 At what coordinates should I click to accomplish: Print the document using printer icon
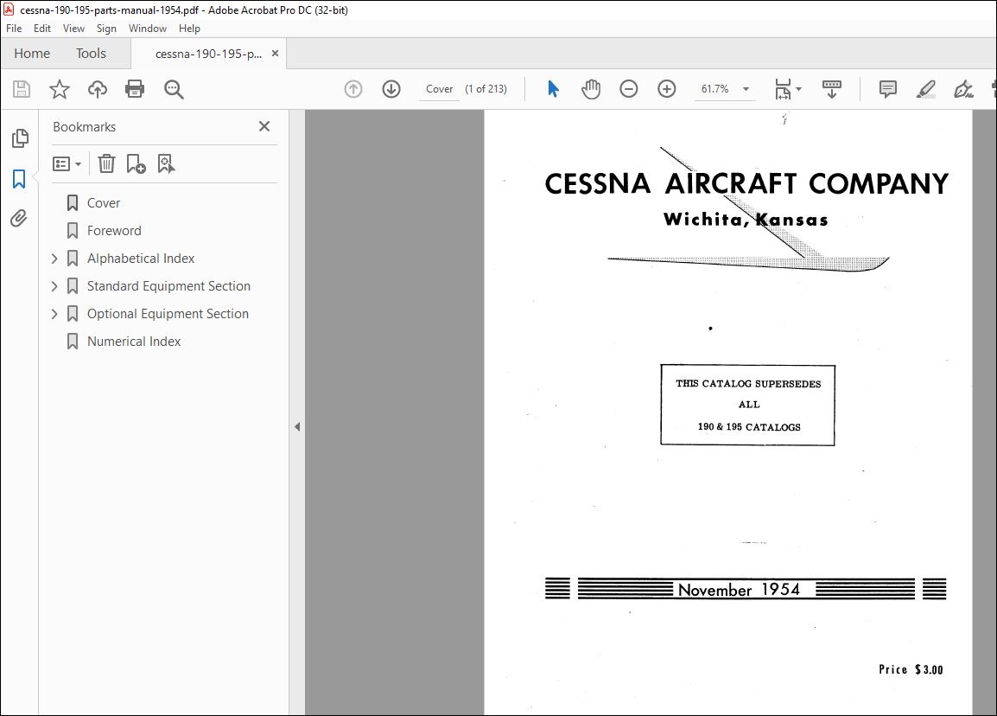[135, 89]
